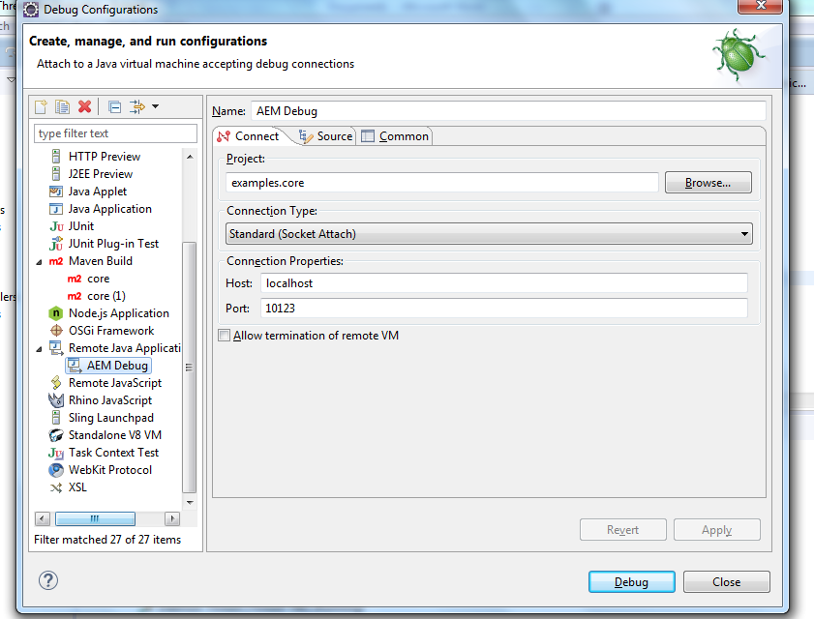Switch to the Source tab
This screenshot has width=814, height=619.
[331, 136]
